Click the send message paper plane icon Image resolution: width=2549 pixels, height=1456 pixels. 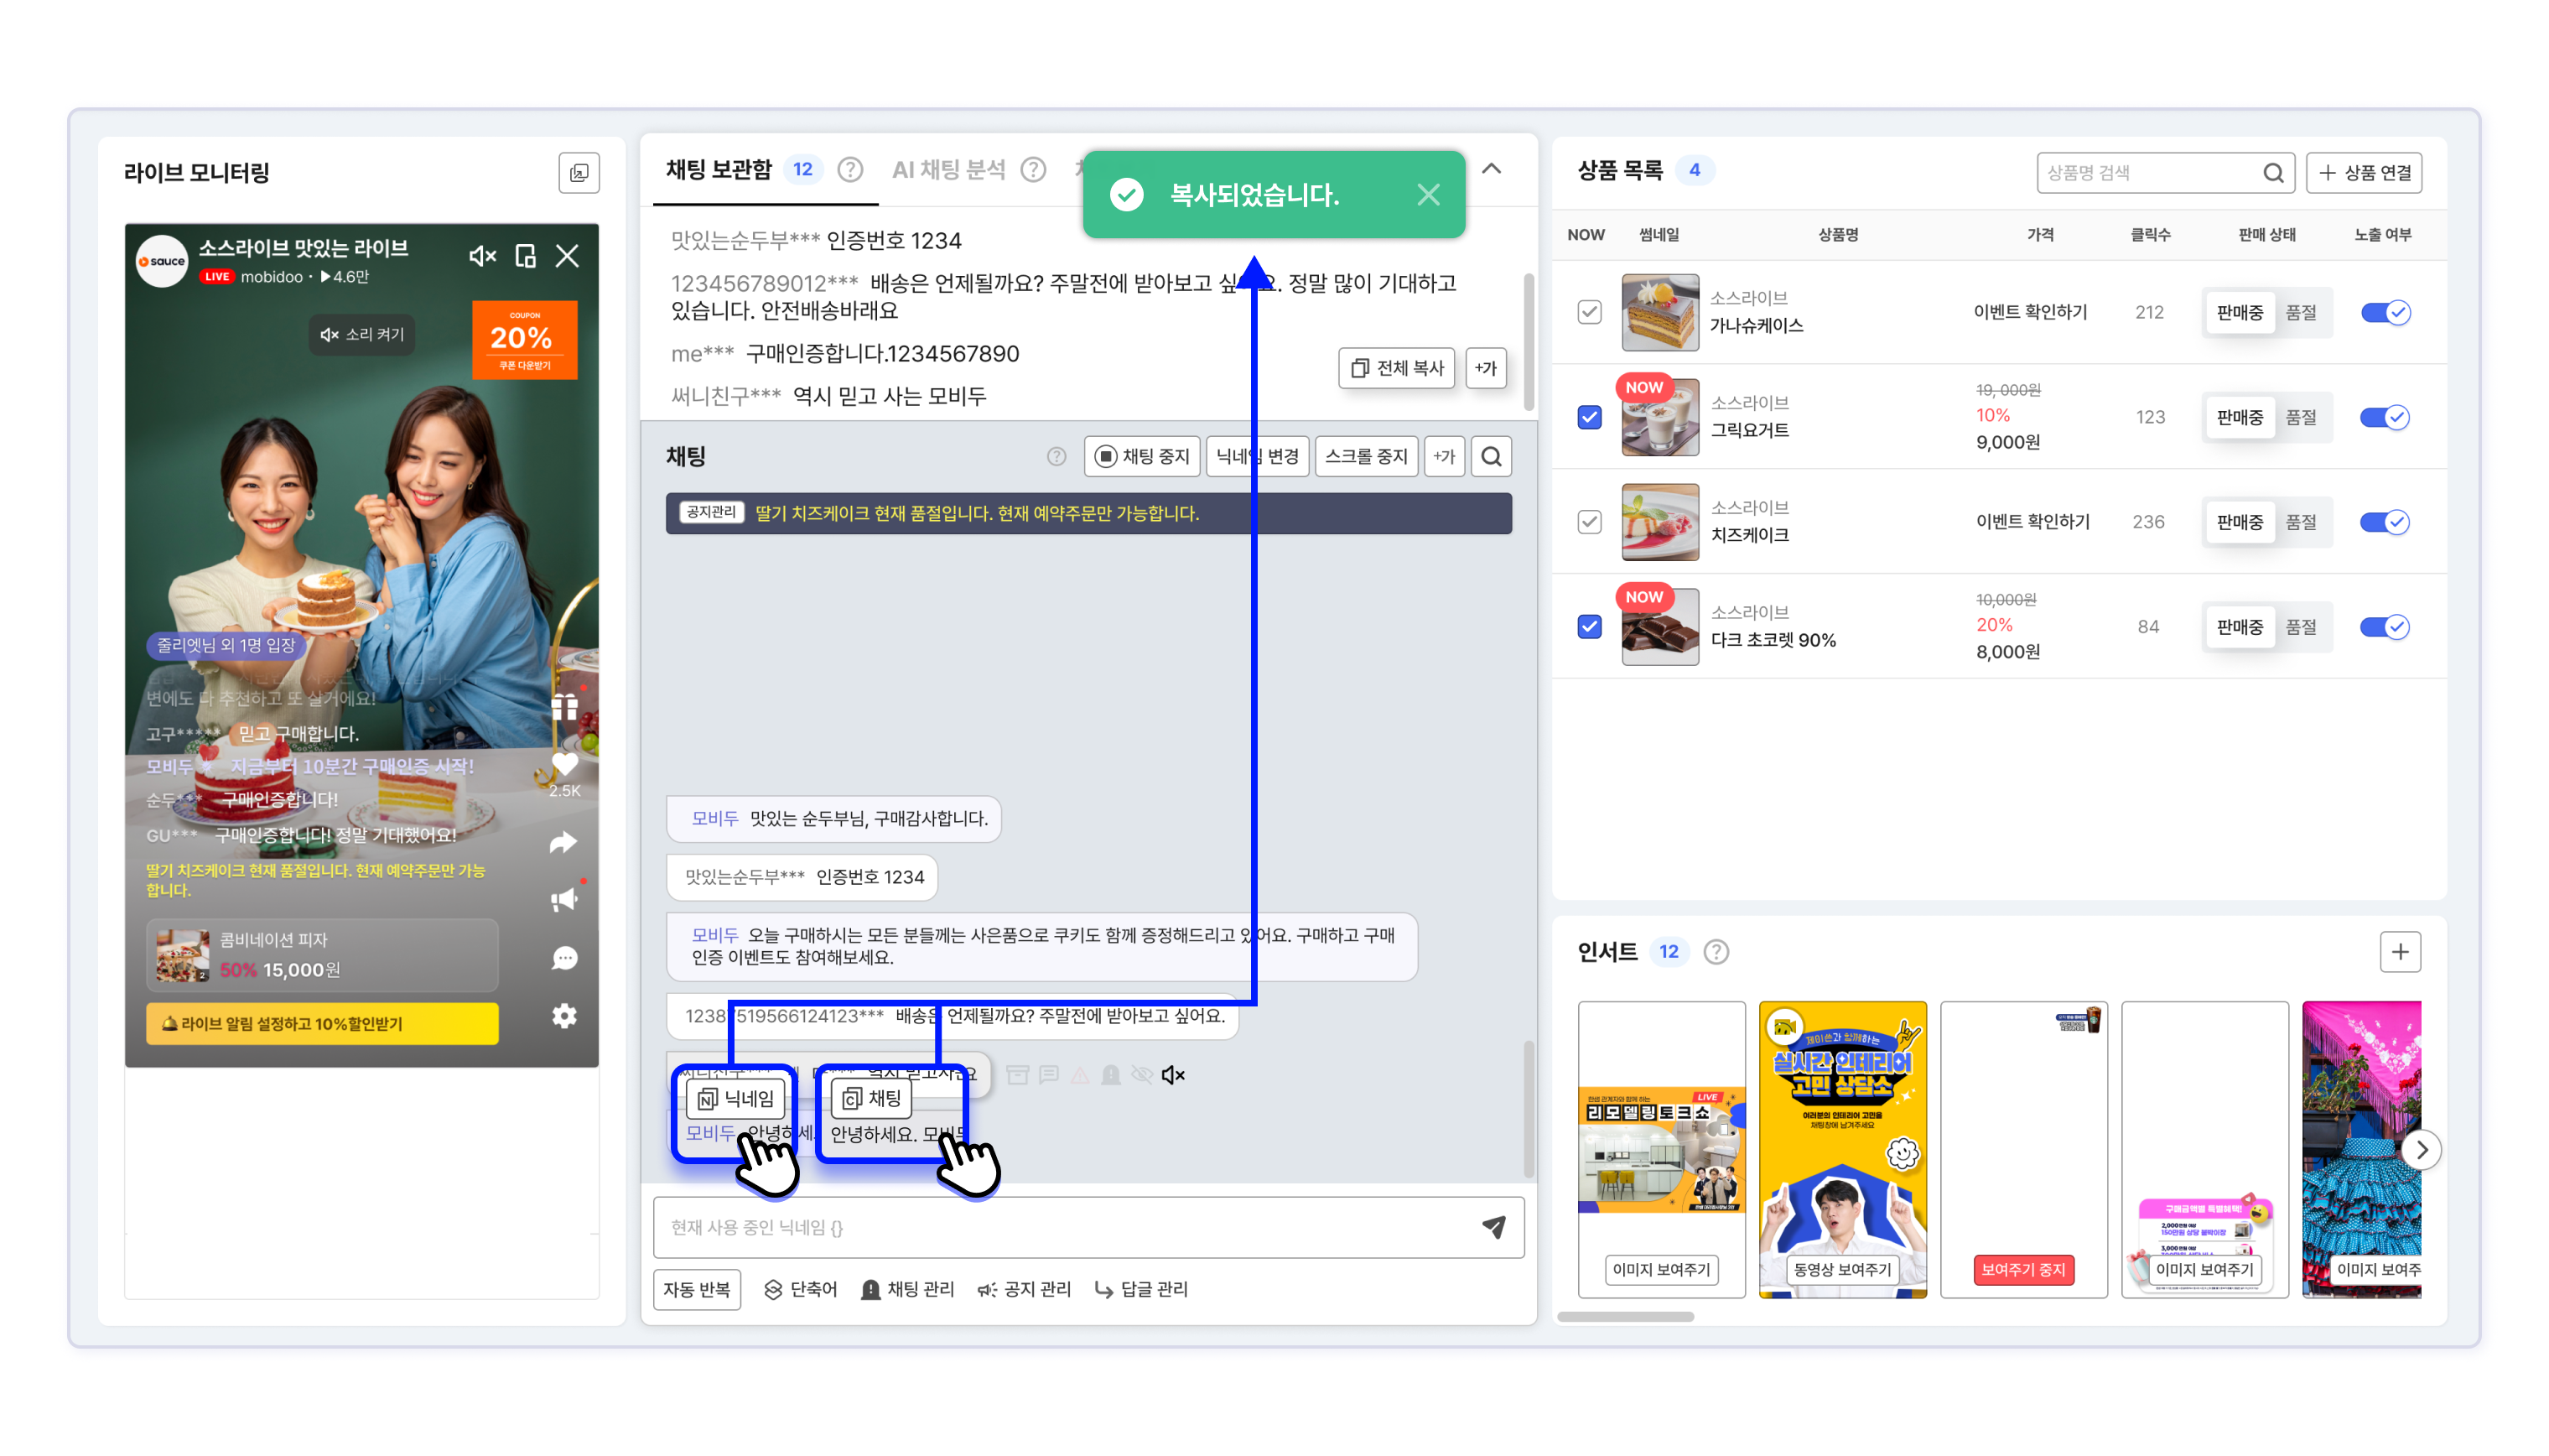pos(1493,1226)
